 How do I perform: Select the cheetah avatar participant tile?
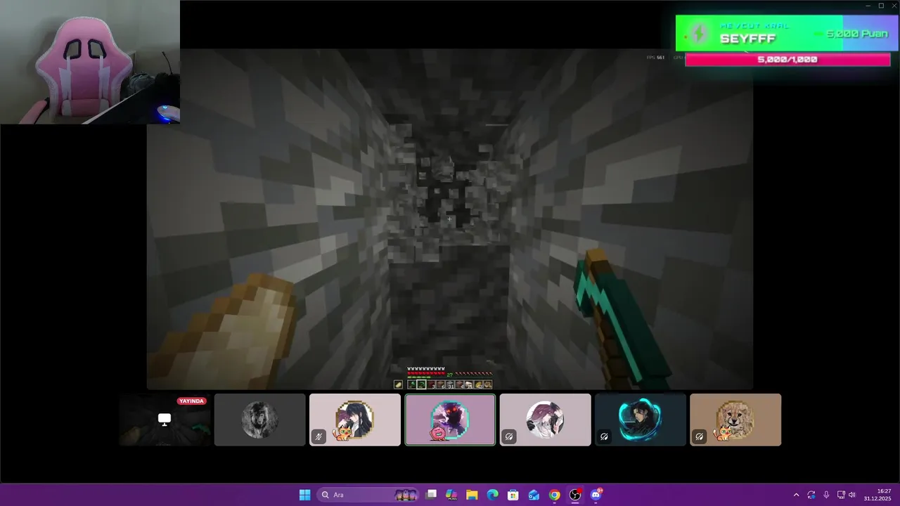735,420
